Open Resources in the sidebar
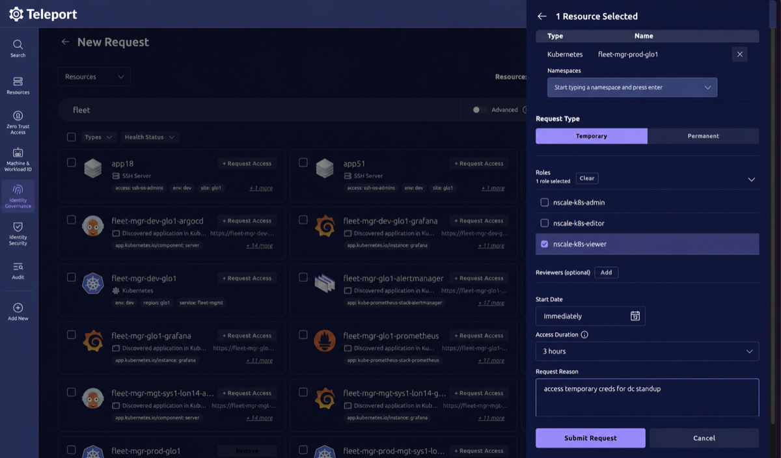Image resolution: width=781 pixels, height=458 pixels. pos(18,85)
